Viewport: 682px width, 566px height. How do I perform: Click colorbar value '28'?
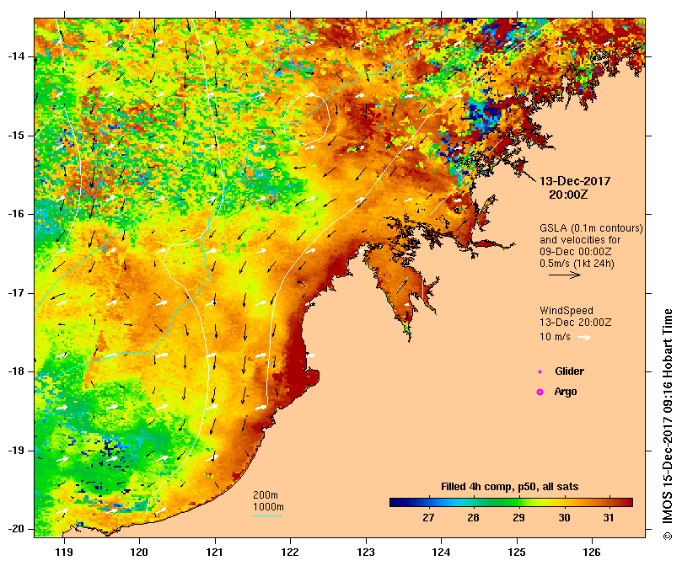point(473,518)
